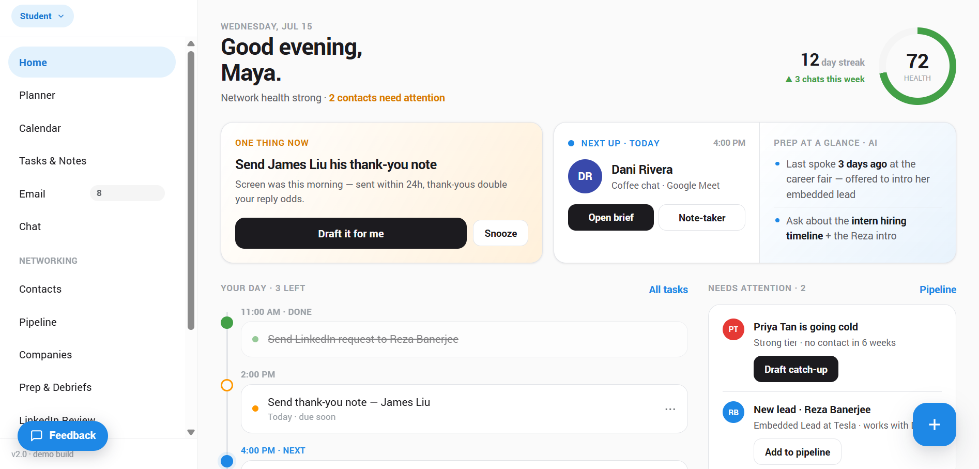Open Contacts under Networking

(x=92, y=289)
